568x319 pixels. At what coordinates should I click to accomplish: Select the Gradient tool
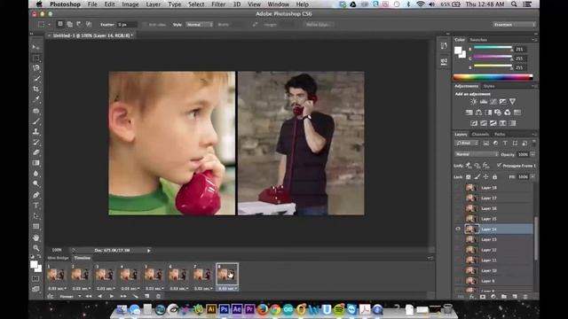[35, 163]
